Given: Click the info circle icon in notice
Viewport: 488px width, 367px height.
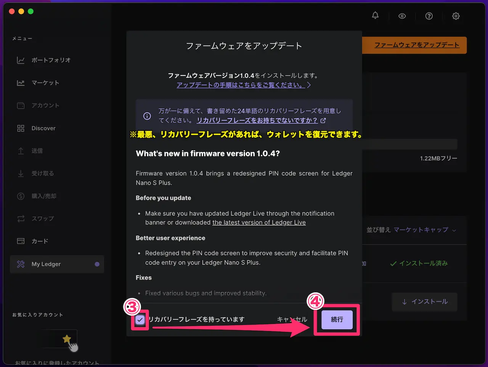Looking at the screenshot, I should point(147,116).
